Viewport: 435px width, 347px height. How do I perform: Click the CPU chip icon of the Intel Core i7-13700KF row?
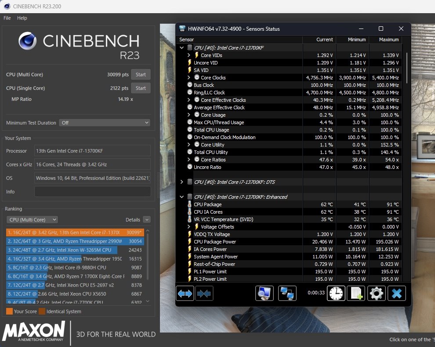click(190, 48)
